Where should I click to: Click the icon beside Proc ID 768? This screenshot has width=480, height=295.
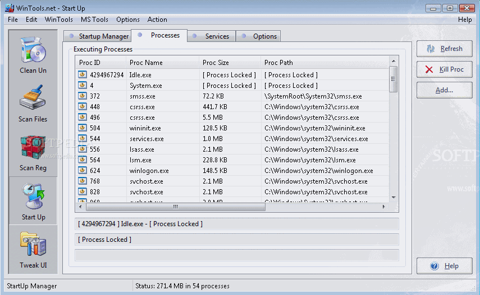click(83, 181)
